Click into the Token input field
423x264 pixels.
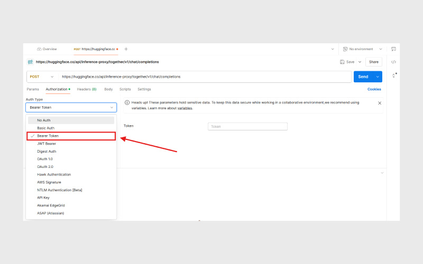click(x=247, y=127)
